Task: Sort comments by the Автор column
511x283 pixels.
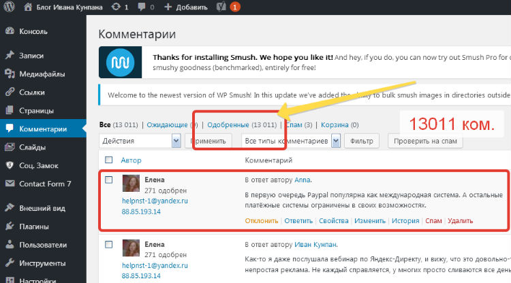Action: [131, 160]
